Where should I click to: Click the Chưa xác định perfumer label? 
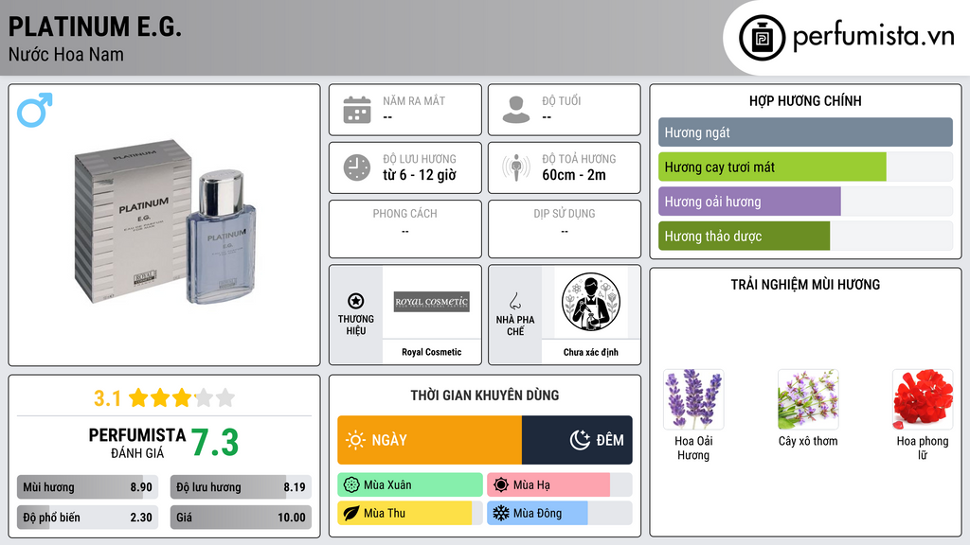pos(591,352)
